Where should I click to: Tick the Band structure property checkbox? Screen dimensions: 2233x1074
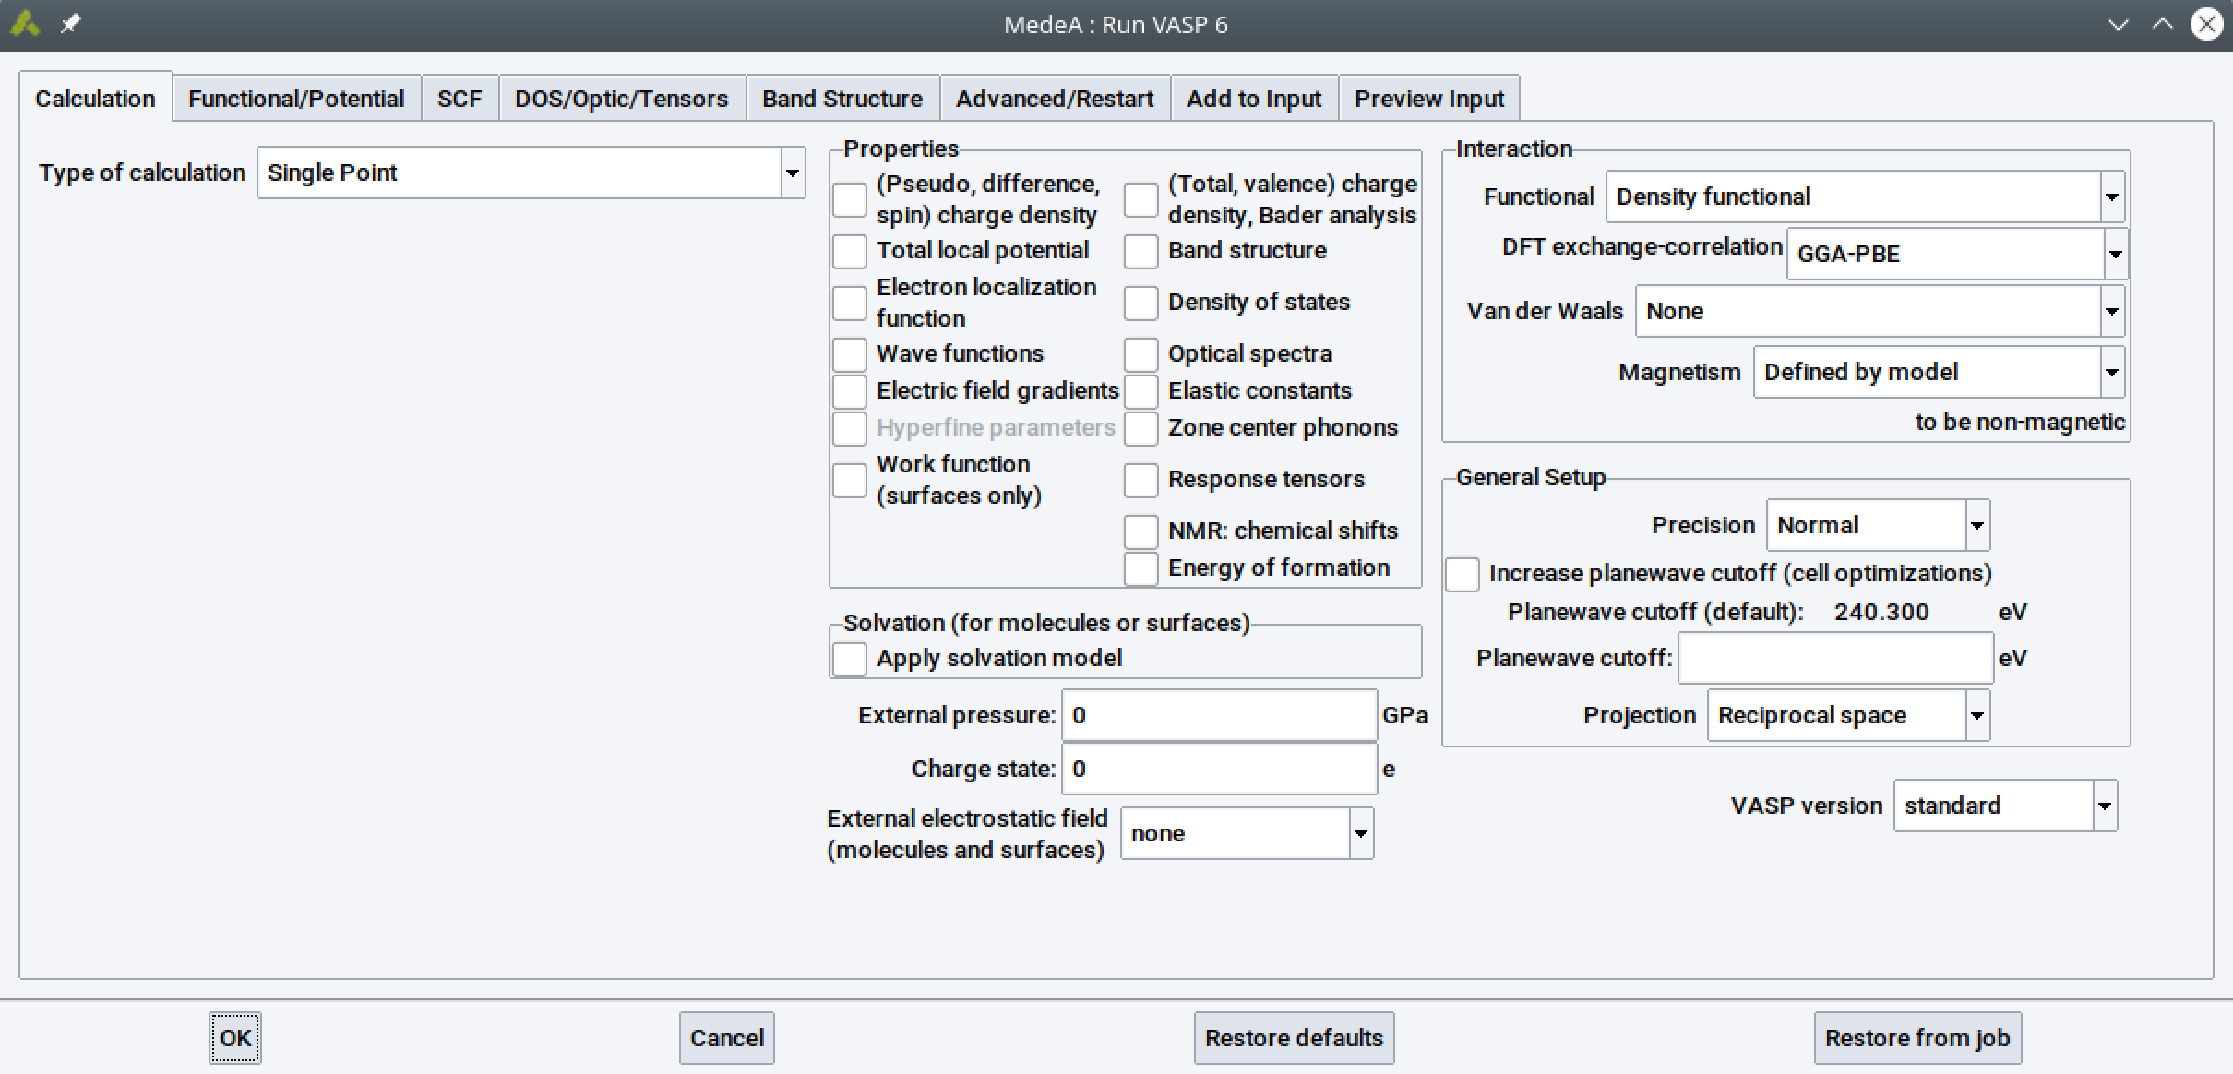(1141, 251)
